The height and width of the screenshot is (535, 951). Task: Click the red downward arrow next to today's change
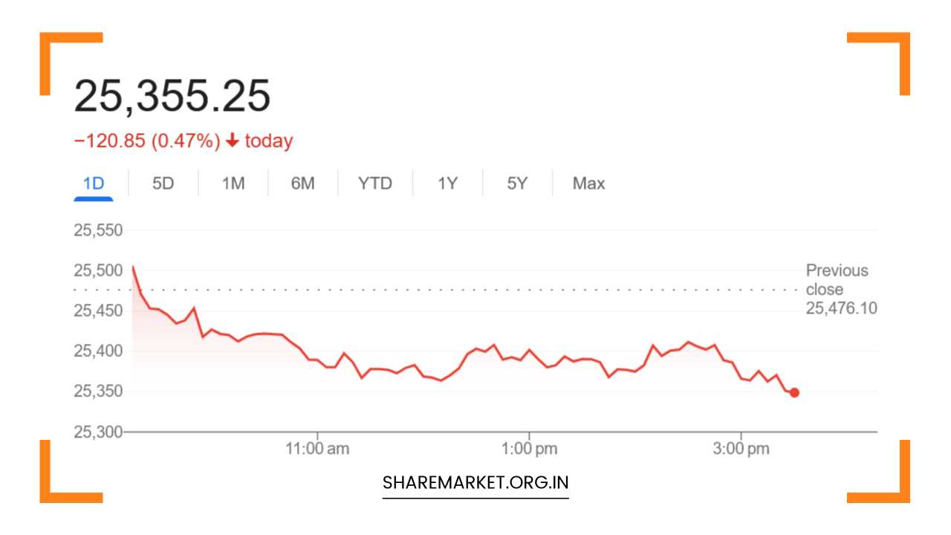[234, 140]
